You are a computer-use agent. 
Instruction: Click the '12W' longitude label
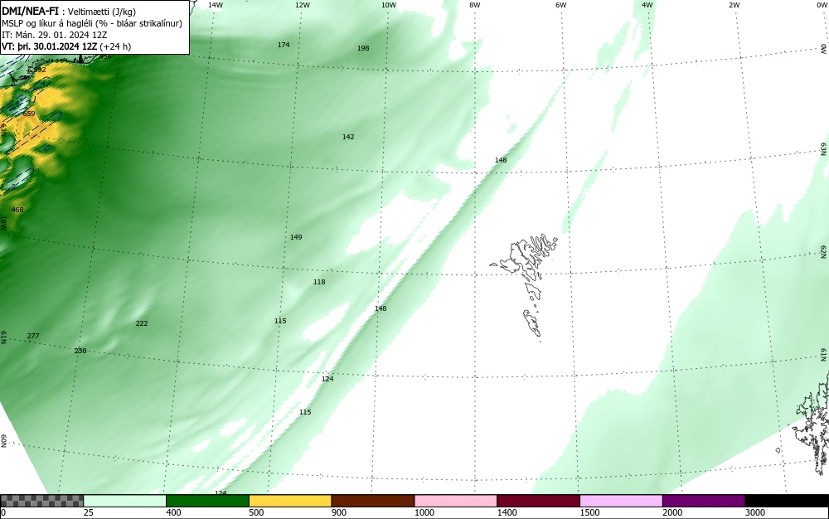click(x=302, y=5)
